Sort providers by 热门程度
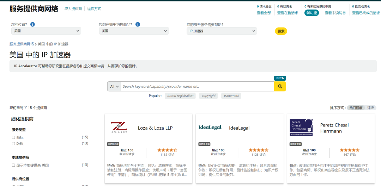This screenshot has width=381, height=186. (x=356, y=108)
